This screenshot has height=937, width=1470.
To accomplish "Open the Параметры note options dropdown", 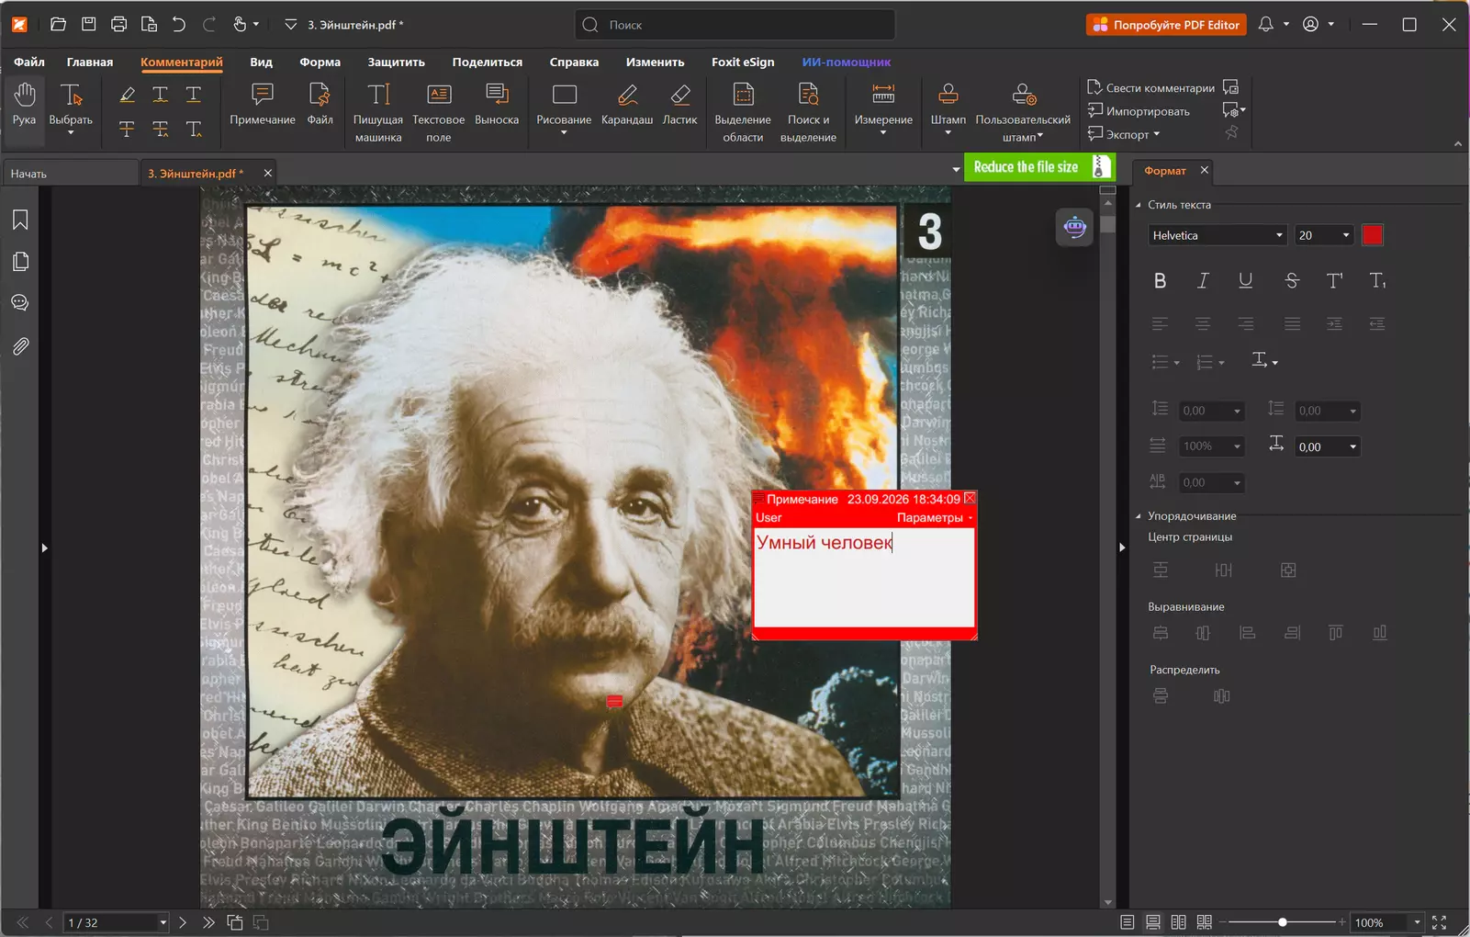I will [x=934, y=518].
